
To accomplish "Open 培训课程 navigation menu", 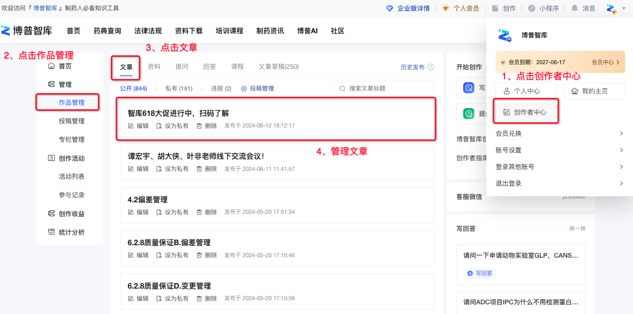I will point(230,31).
